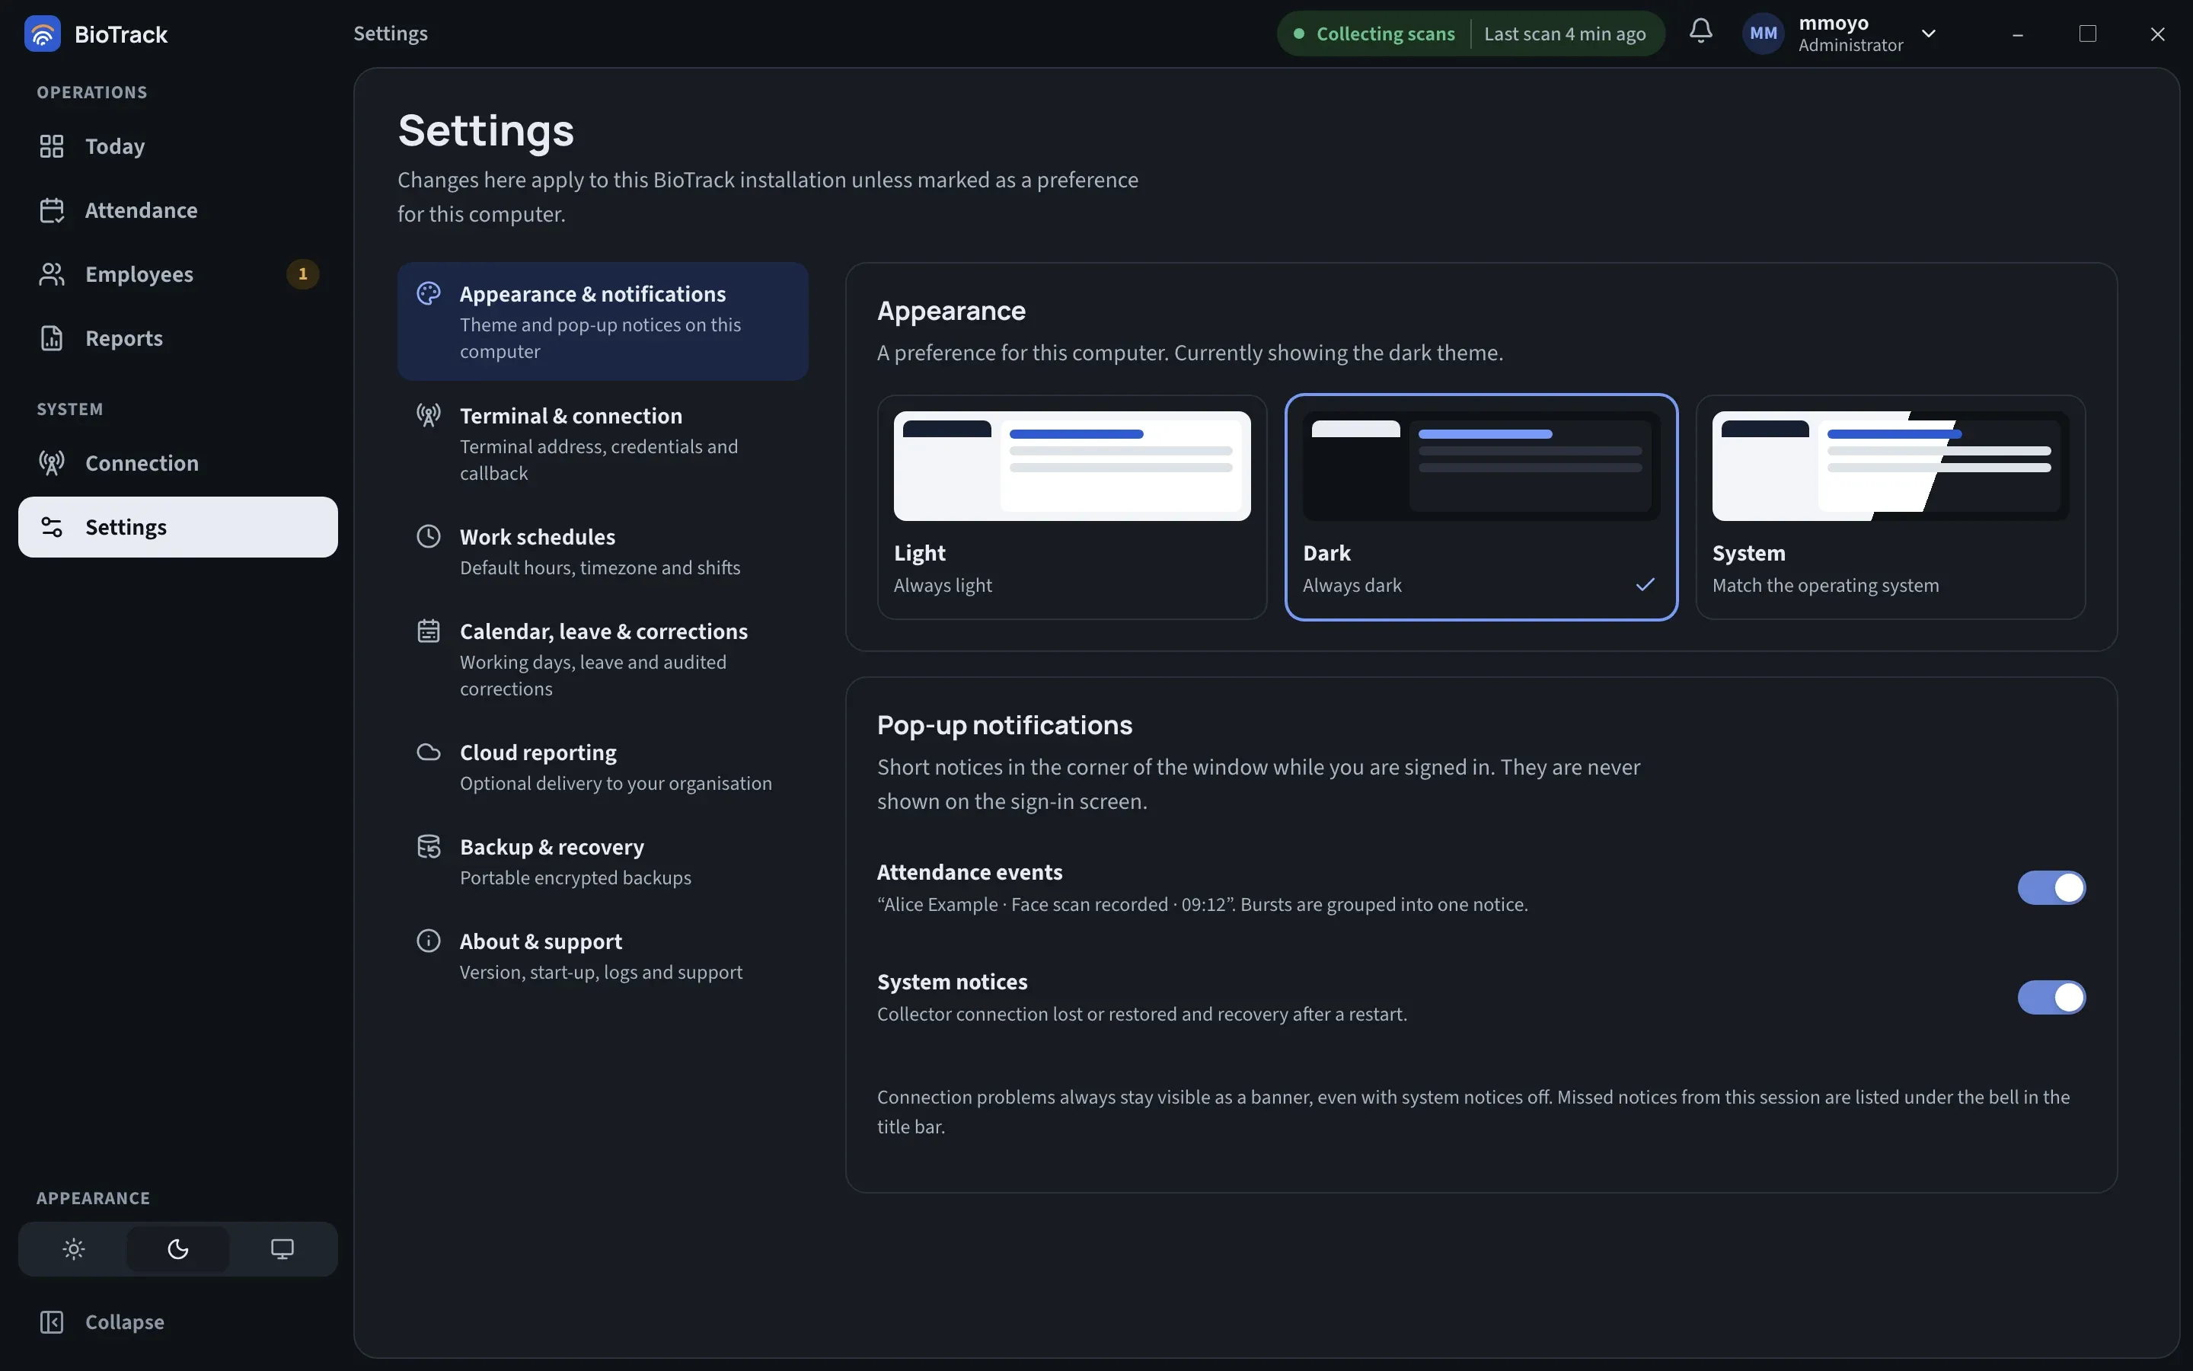This screenshot has width=2193, height=1371.
Task: Select the System theme preview thumbnail
Action: tap(1891, 466)
